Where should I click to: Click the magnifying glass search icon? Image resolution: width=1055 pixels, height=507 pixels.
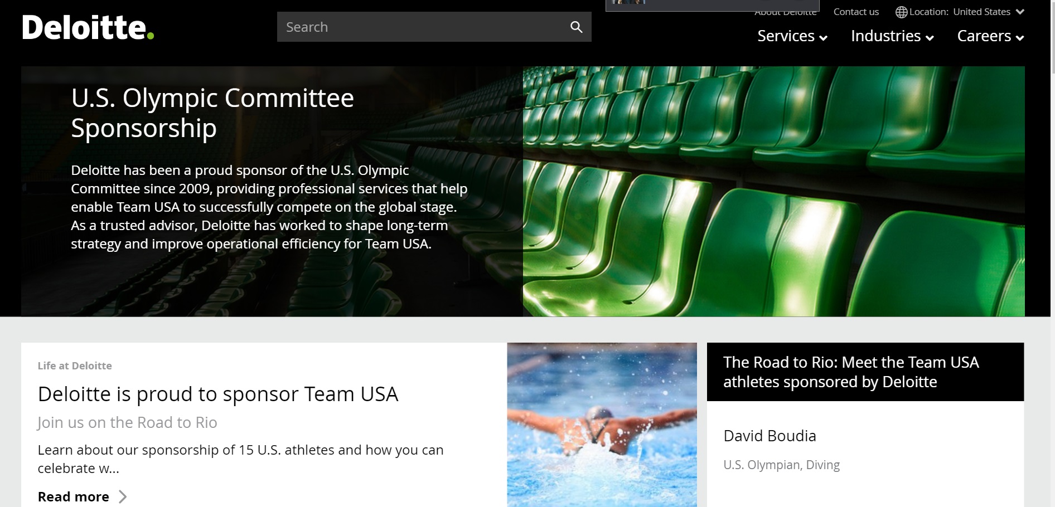(x=576, y=27)
